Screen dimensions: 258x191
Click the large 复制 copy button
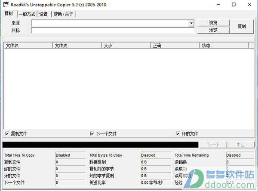click(242, 27)
